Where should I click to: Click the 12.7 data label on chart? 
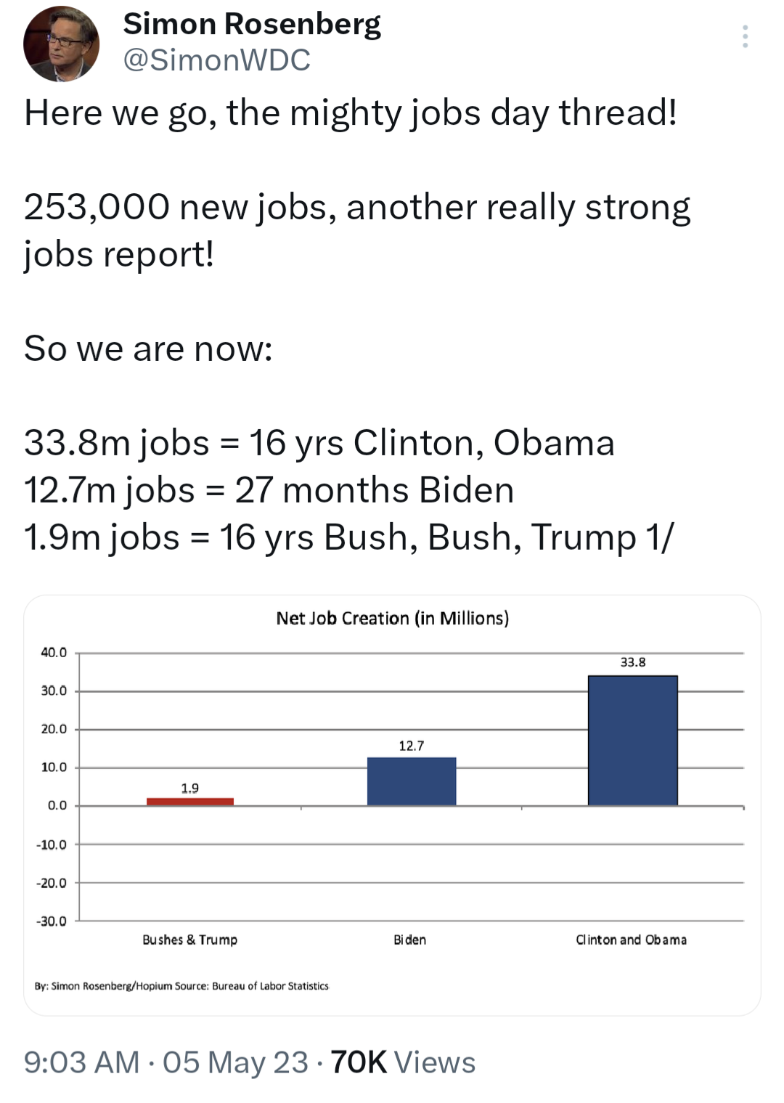tap(412, 746)
